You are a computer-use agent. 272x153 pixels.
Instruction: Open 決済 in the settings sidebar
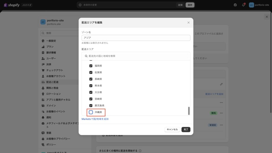pyautogui.click(x=49, y=64)
